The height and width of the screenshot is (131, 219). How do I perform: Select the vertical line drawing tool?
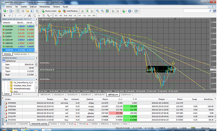[15, 15]
